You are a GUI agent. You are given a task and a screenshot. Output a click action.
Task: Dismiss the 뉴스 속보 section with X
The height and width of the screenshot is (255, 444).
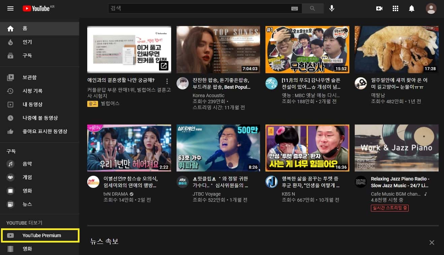tap(432, 242)
